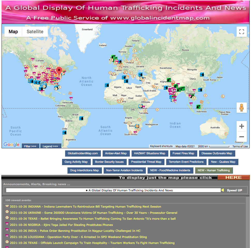
Task: Open the Amber-Alert Map
Action: coord(116,153)
